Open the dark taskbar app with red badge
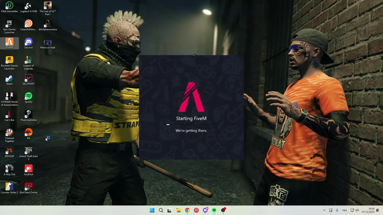Image resolution: width=383 pixels, height=215 pixels. pyautogui.click(x=223, y=210)
